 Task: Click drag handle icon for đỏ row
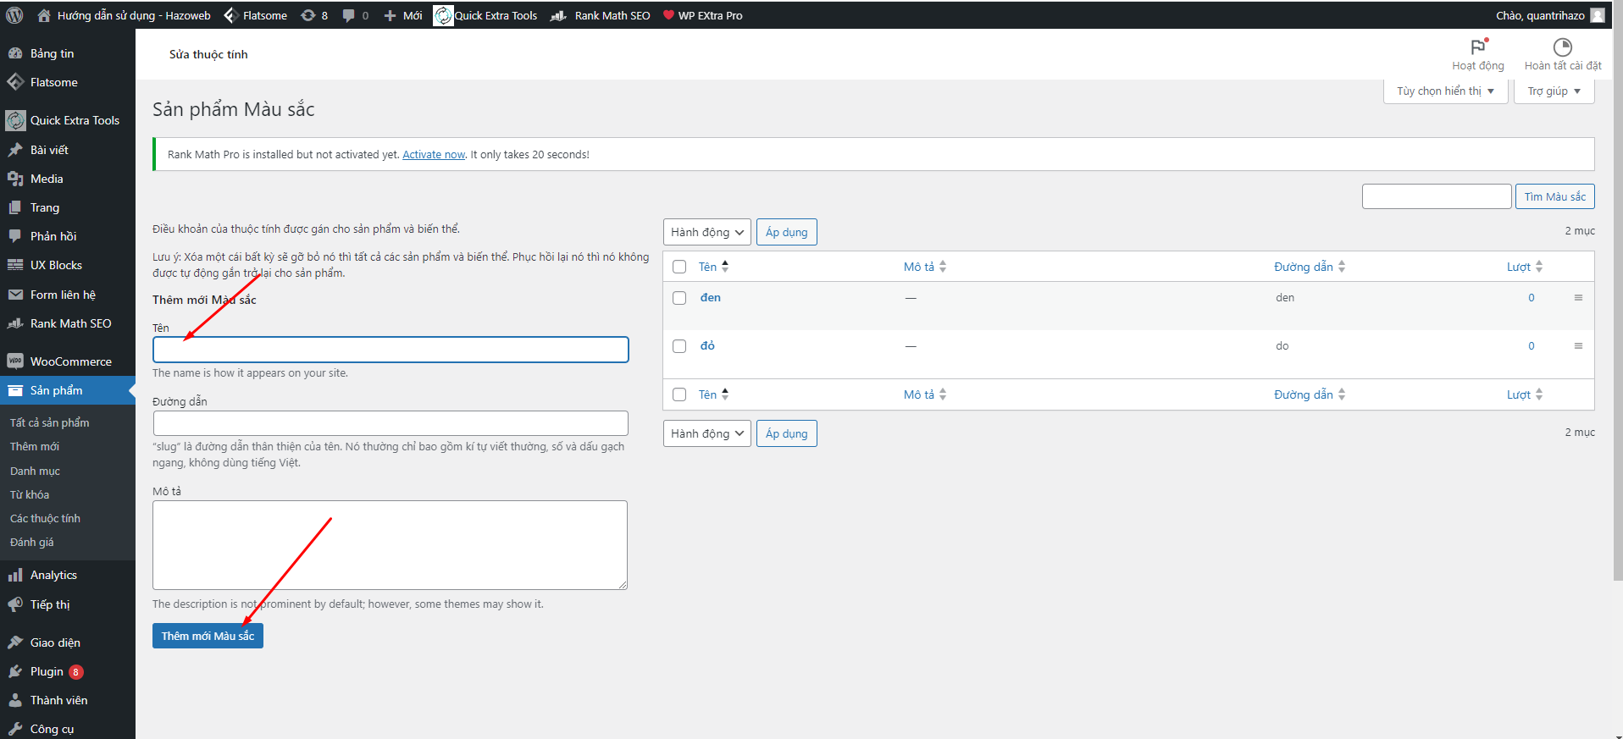(1578, 346)
